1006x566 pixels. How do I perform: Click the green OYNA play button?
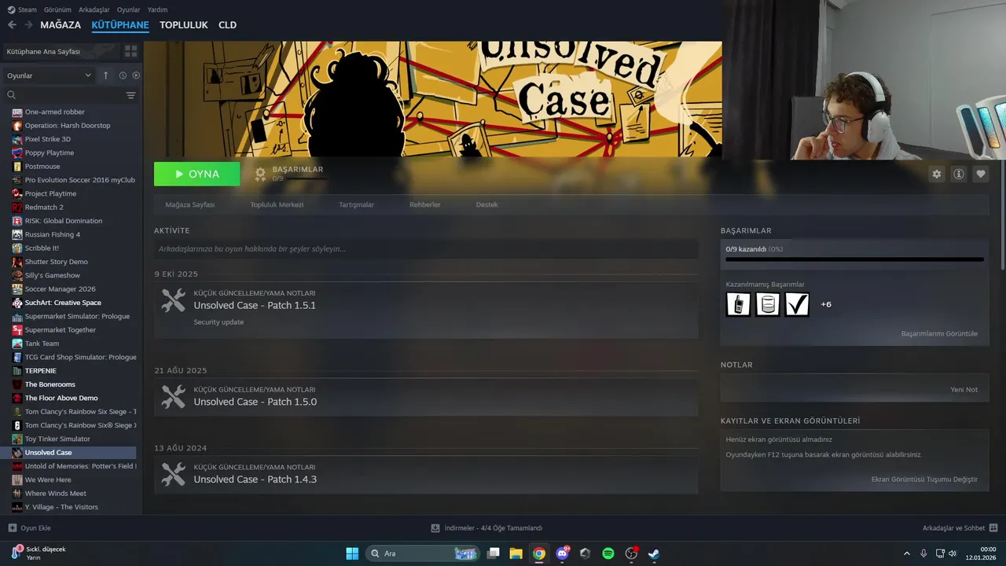tap(197, 174)
